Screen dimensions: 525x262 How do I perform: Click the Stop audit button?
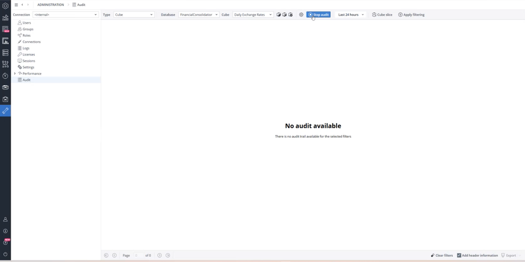[318, 15]
